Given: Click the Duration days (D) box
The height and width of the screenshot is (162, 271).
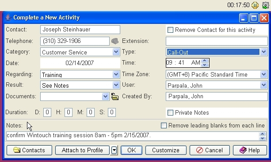Looking at the screenshot, I should [47, 112].
